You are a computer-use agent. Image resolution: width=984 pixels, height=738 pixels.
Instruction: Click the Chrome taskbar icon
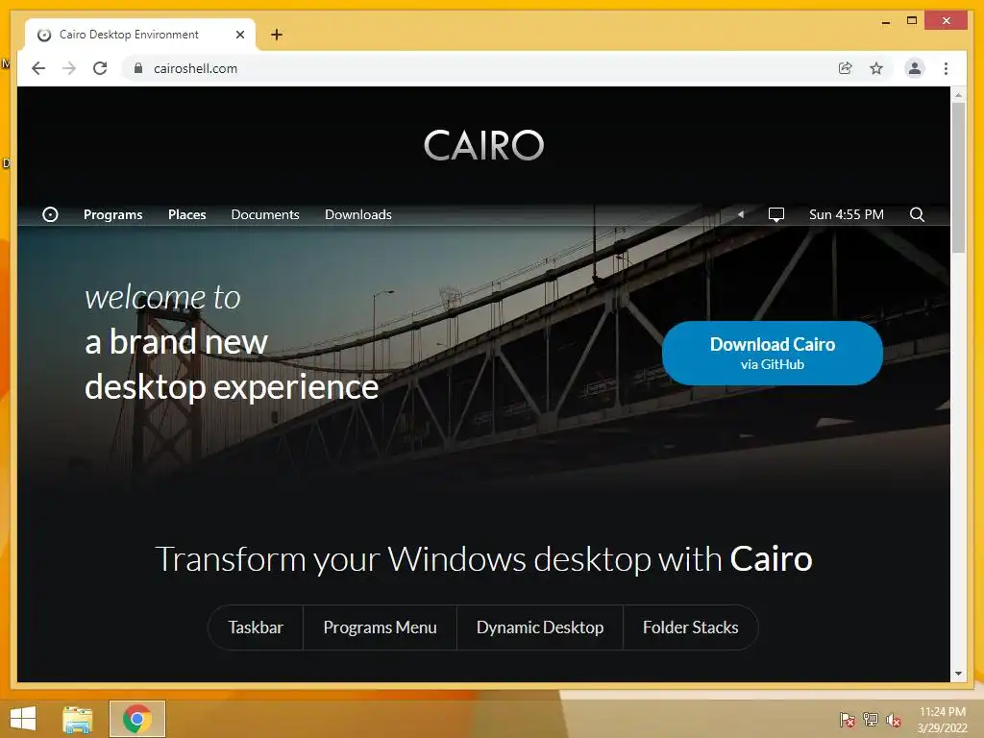tap(136, 719)
